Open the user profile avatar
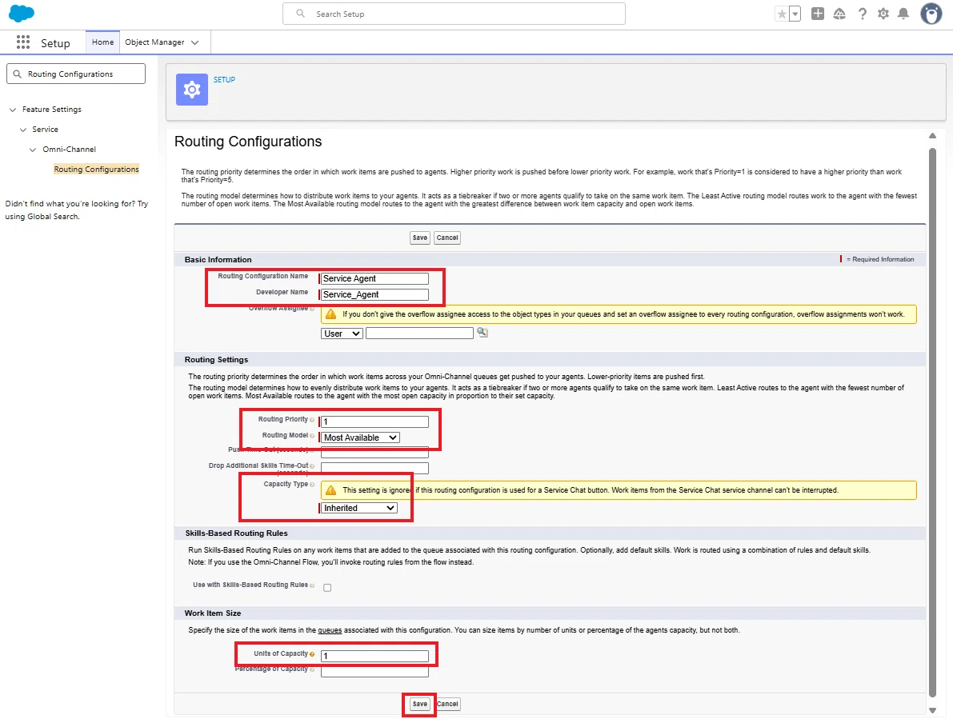Screen dimensions: 953x723 tap(931, 14)
